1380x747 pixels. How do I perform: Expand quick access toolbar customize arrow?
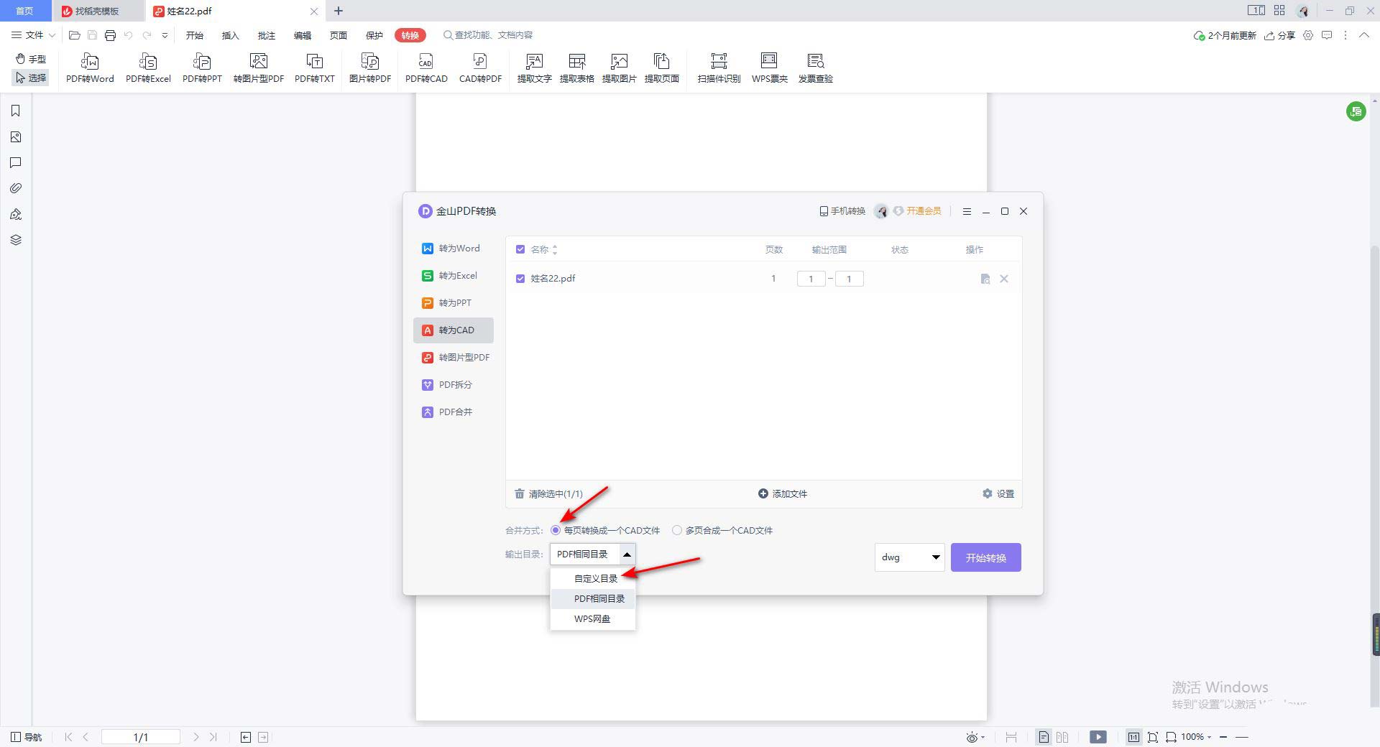(x=165, y=35)
